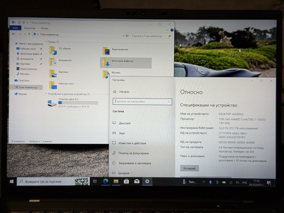The image size is (284, 213).
Task: Open Settings gear on taskbar
Action: (x=147, y=181)
